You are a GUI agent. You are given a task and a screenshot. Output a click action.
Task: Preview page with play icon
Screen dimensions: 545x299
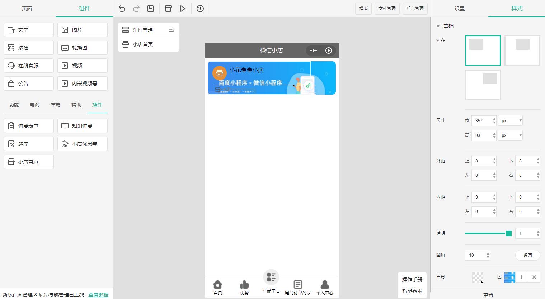click(183, 9)
